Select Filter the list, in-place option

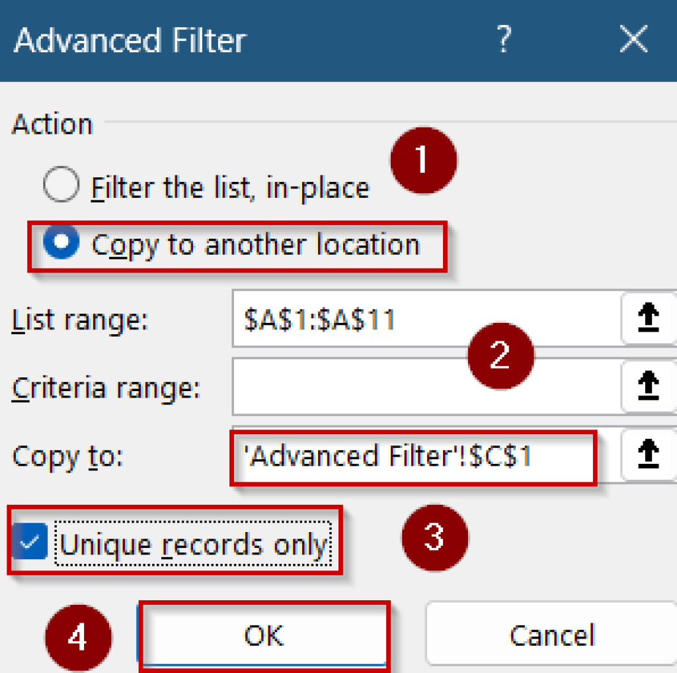(61, 185)
